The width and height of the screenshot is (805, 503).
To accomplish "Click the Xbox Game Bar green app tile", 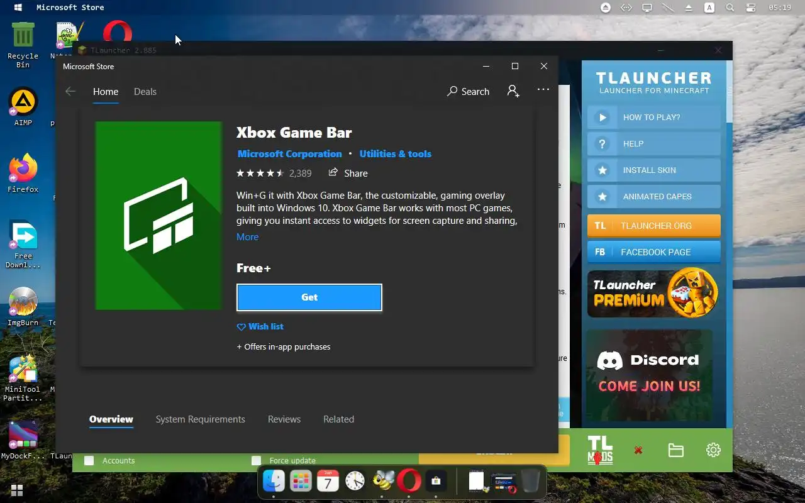I will pyautogui.click(x=158, y=216).
